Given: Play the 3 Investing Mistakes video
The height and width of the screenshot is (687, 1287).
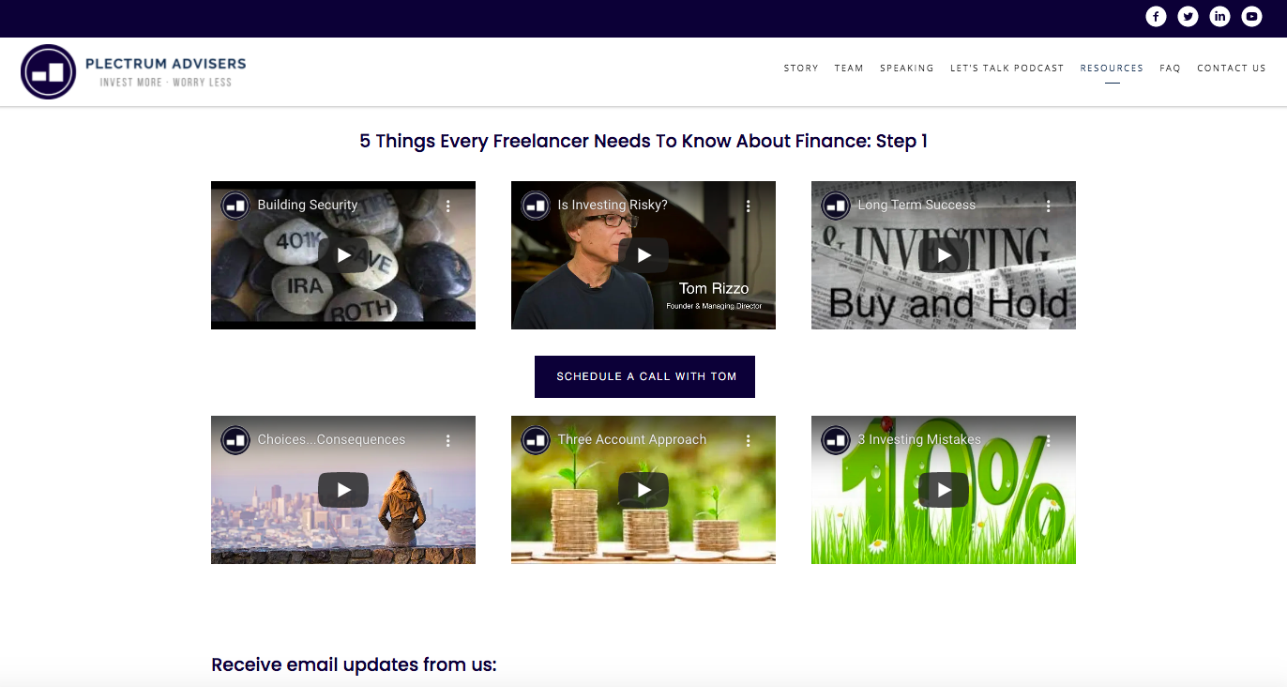Looking at the screenshot, I should (x=944, y=490).
